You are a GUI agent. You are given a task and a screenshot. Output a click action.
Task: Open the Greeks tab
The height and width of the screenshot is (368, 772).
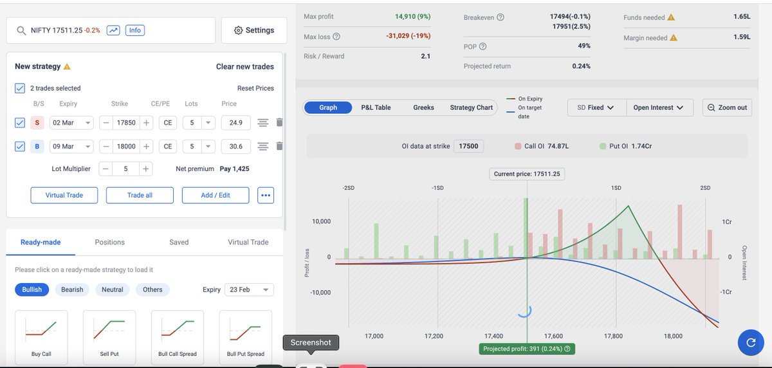423,107
